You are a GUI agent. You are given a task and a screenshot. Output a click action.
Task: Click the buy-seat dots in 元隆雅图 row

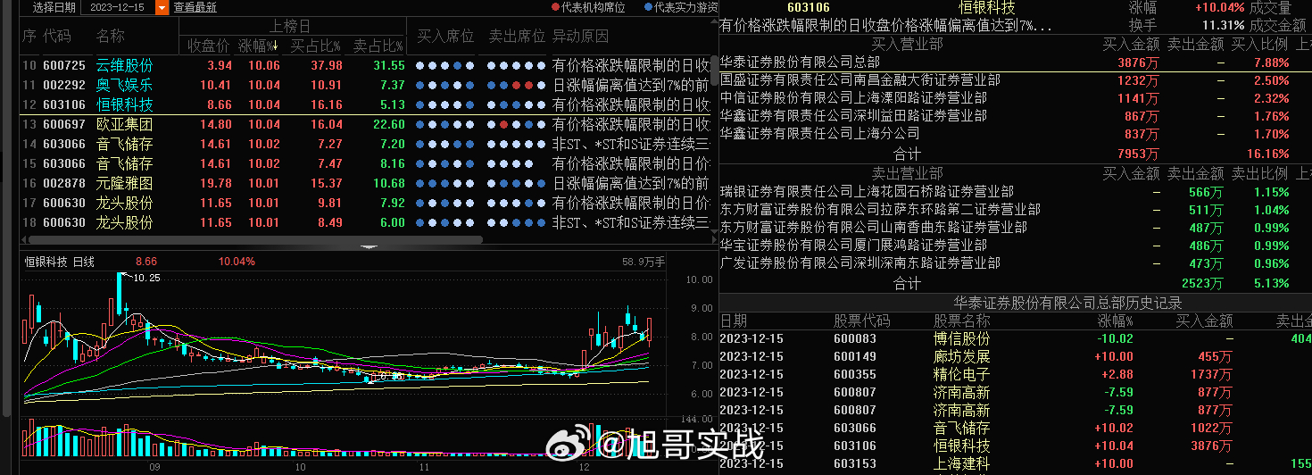tap(445, 183)
